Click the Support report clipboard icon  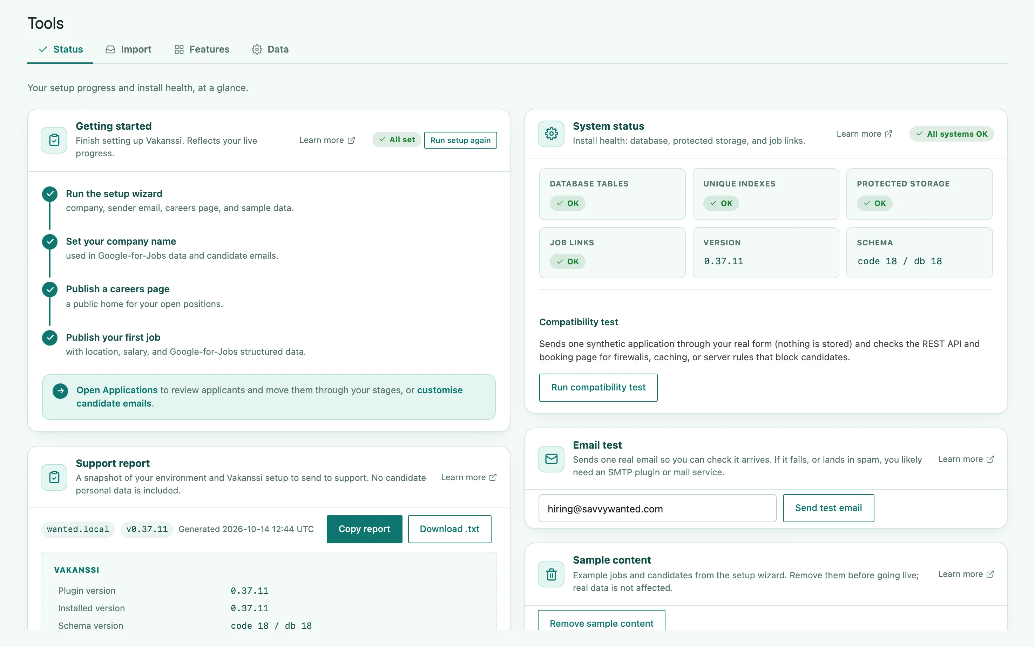(x=54, y=477)
